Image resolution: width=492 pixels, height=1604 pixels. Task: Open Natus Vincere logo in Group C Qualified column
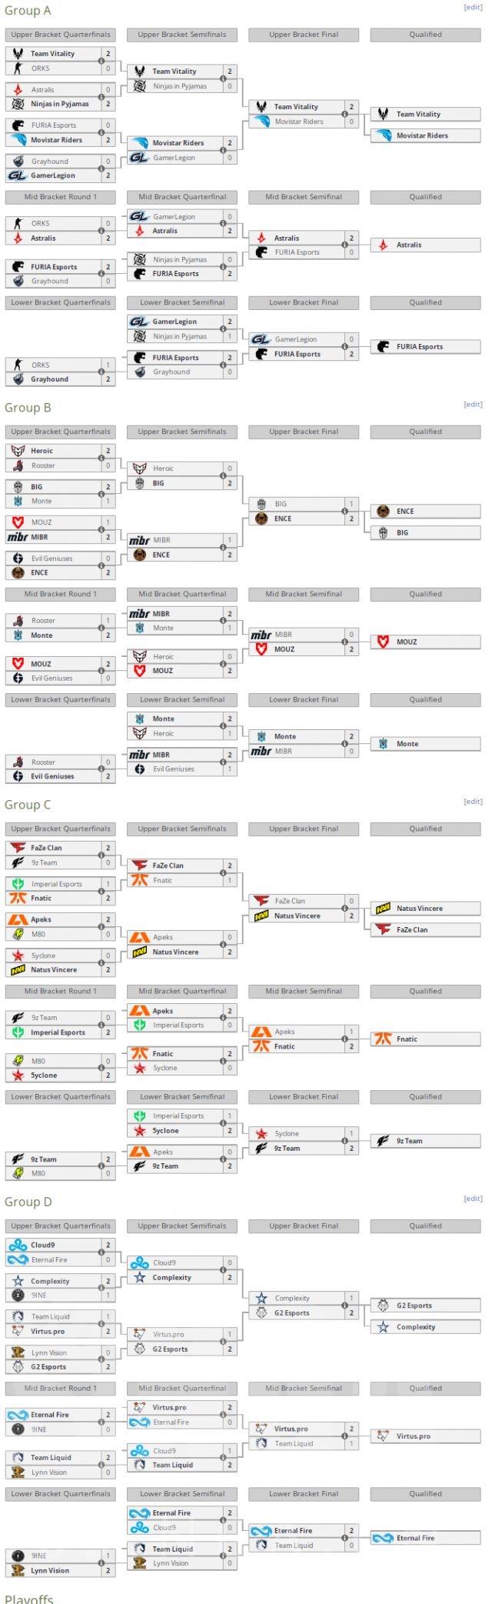383,909
